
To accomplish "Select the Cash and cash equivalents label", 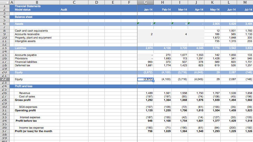I will point(31,31).
